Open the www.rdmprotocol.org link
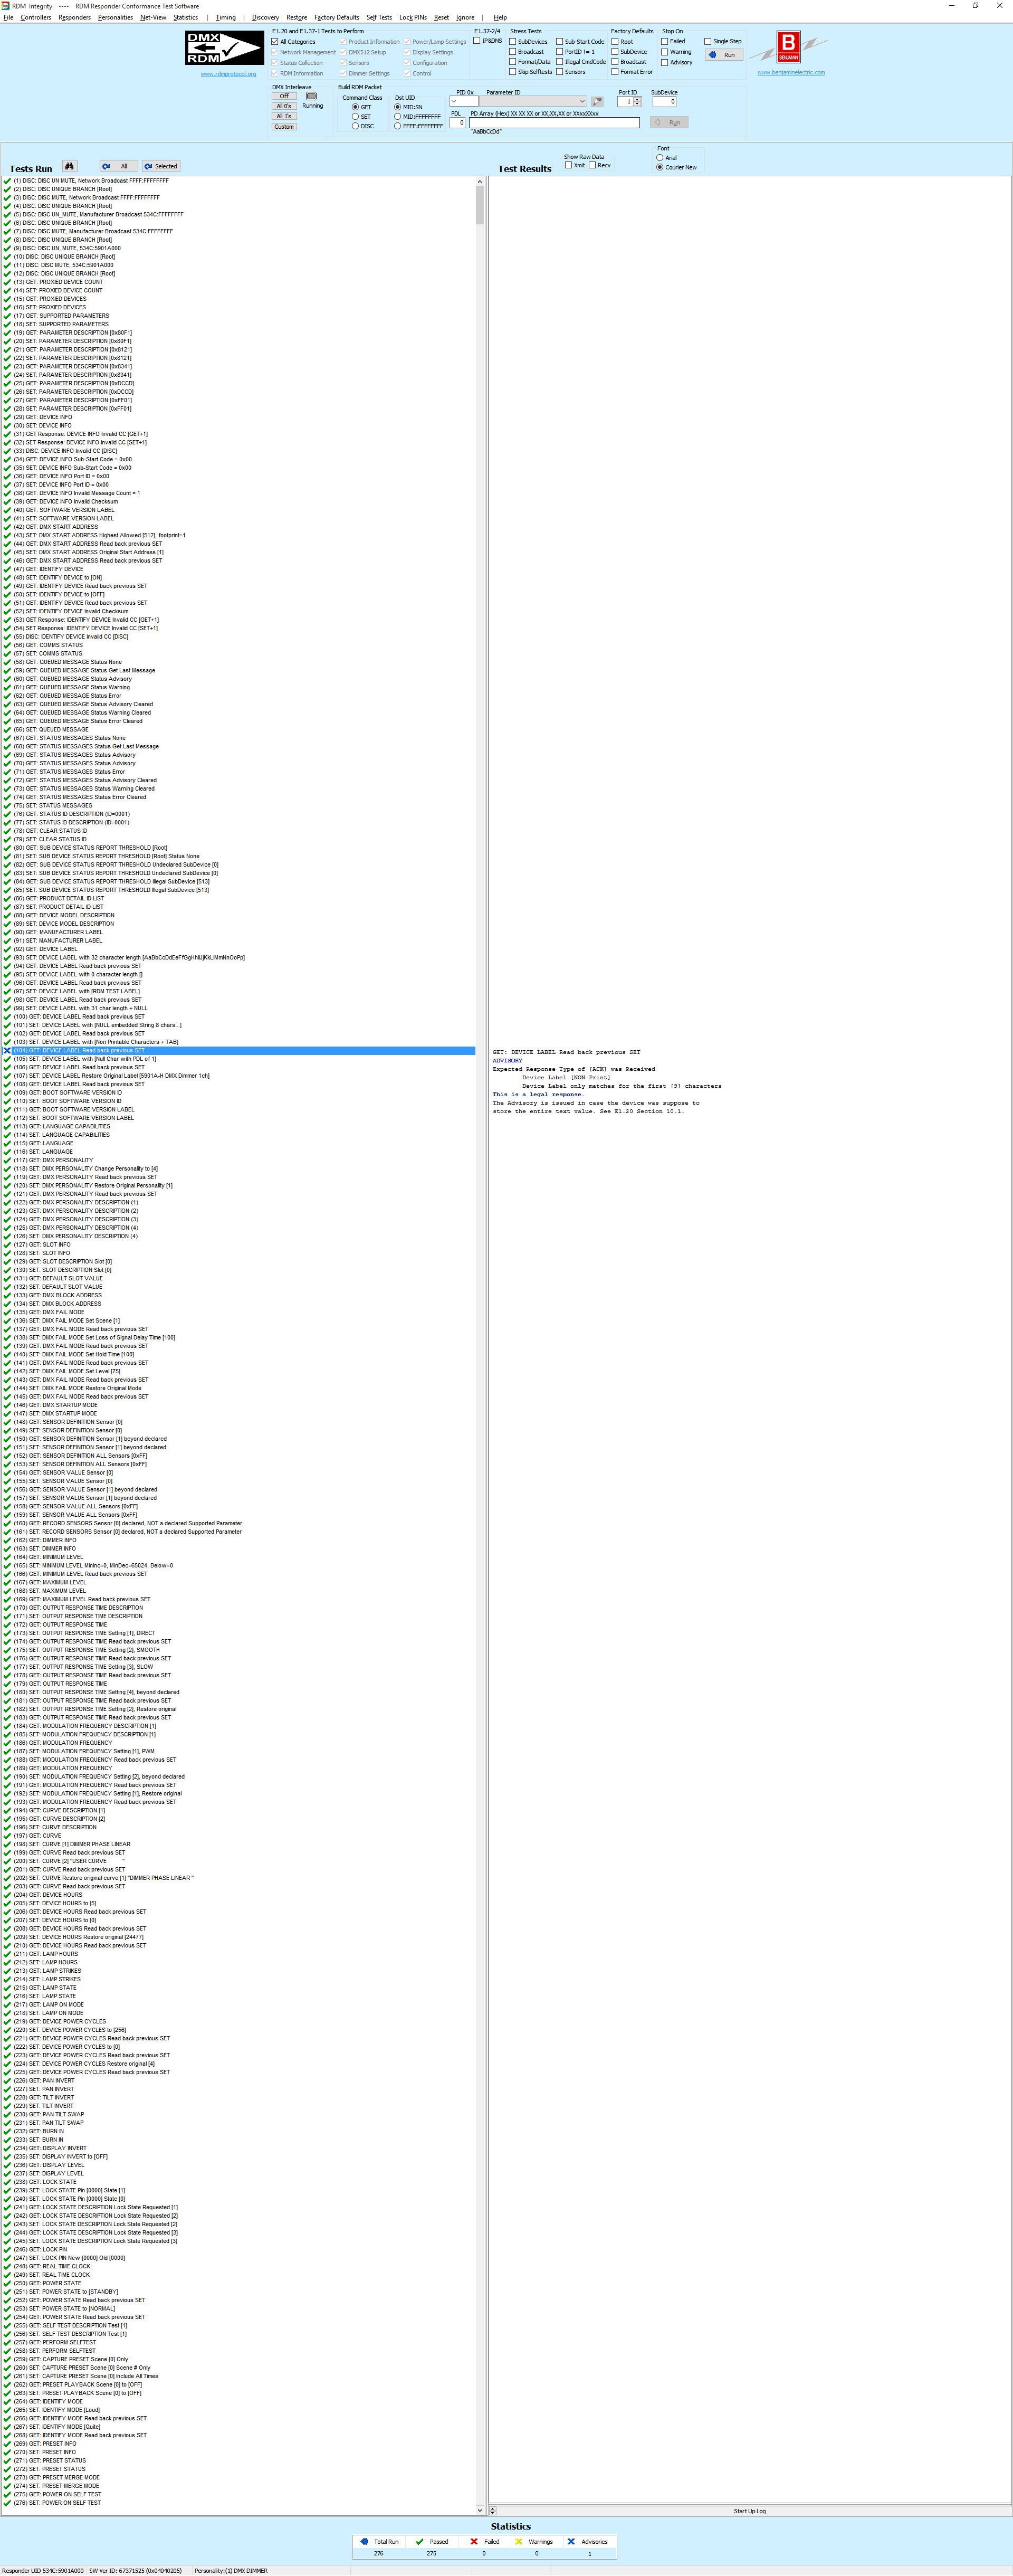Viewport: 1013px width, 2576px height. pyautogui.click(x=228, y=73)
